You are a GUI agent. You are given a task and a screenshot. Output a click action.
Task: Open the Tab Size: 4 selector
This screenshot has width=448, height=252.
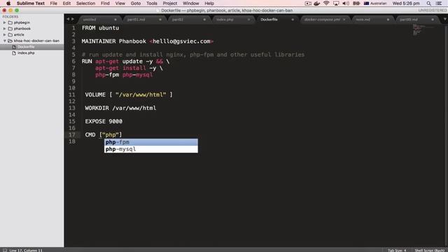point(397,250)
